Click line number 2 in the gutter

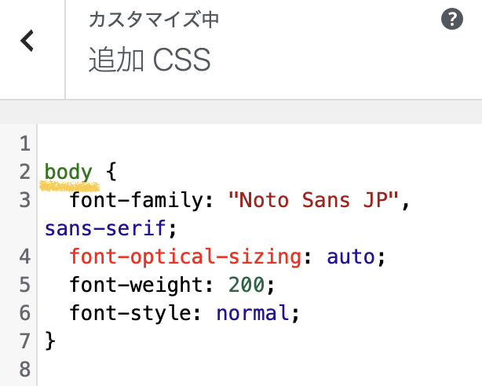(24, 172)
